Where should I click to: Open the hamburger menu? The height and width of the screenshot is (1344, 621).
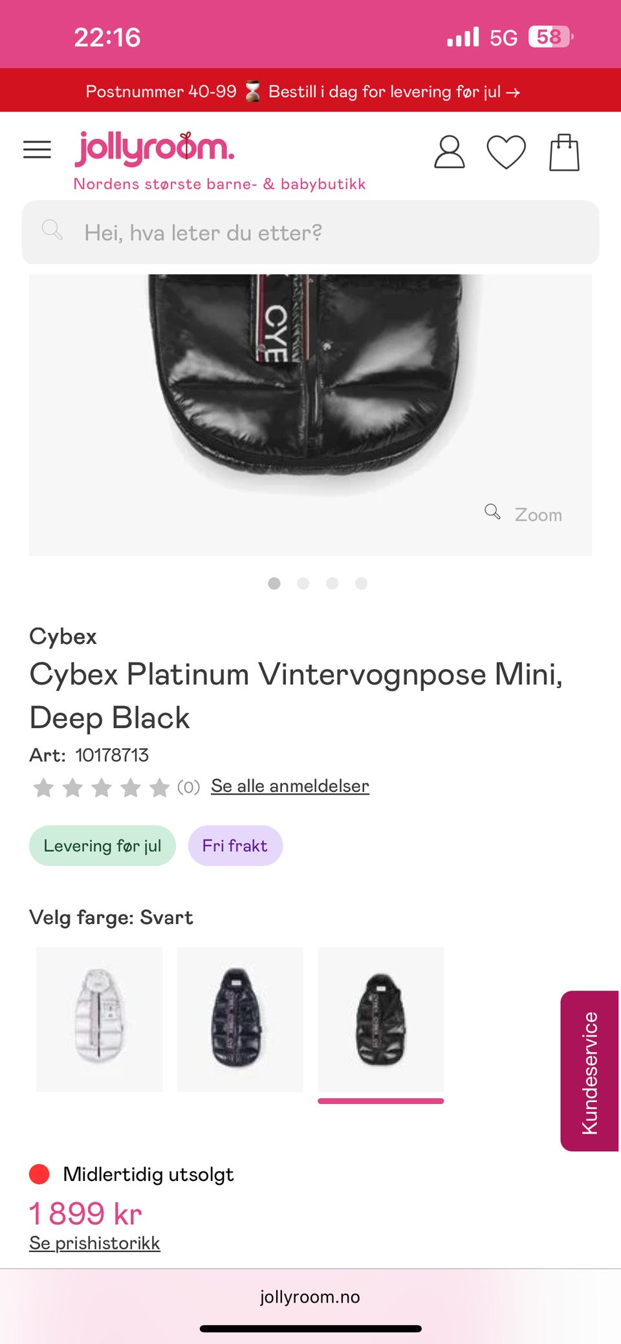(x=37, y=149)
